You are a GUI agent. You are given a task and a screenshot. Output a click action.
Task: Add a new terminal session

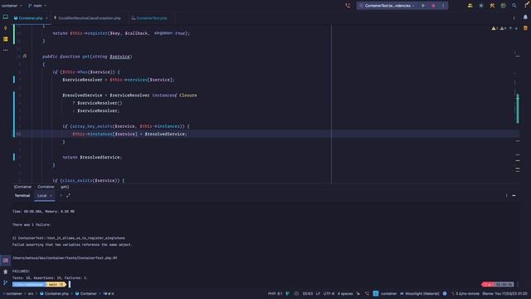click(x=61, y=196)
